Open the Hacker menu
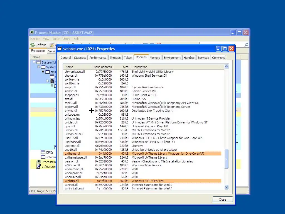The width and height of the screenshot is (285, 214). pos(35,39)
